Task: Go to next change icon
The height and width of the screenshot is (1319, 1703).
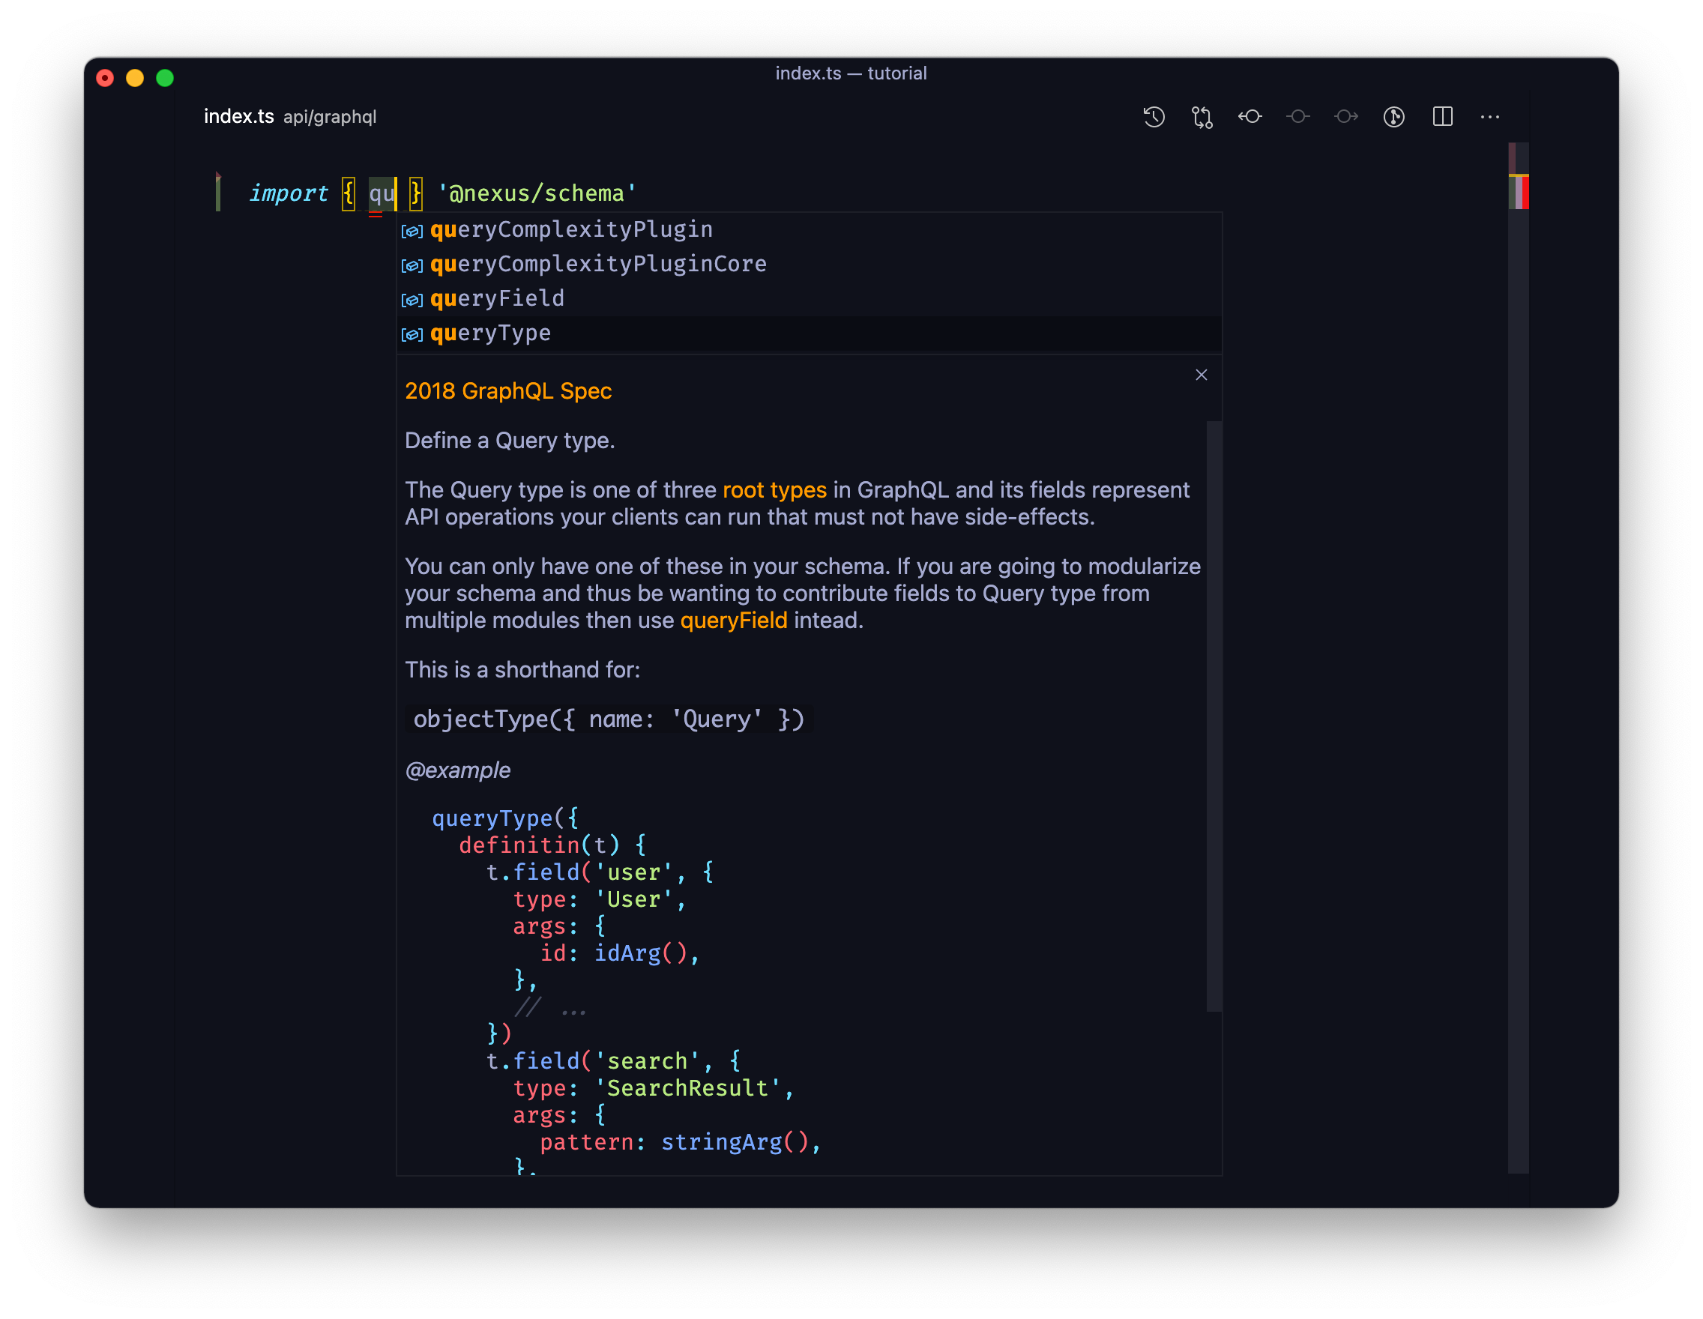Action: coord(1346,117)
